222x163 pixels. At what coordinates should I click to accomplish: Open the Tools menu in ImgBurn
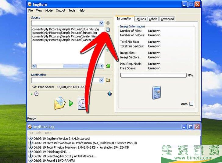click(x=72, y=10)
